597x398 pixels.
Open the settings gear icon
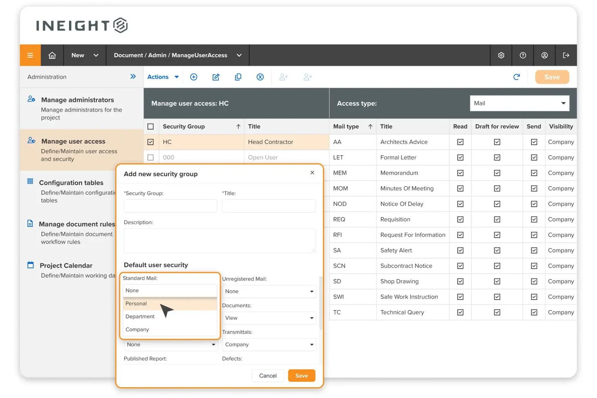(x=501, y=55)
